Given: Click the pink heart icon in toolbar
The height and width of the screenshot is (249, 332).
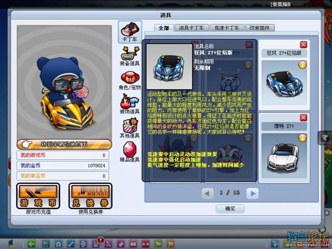Looking at the screenshot, I should click(x=121, y=244).
